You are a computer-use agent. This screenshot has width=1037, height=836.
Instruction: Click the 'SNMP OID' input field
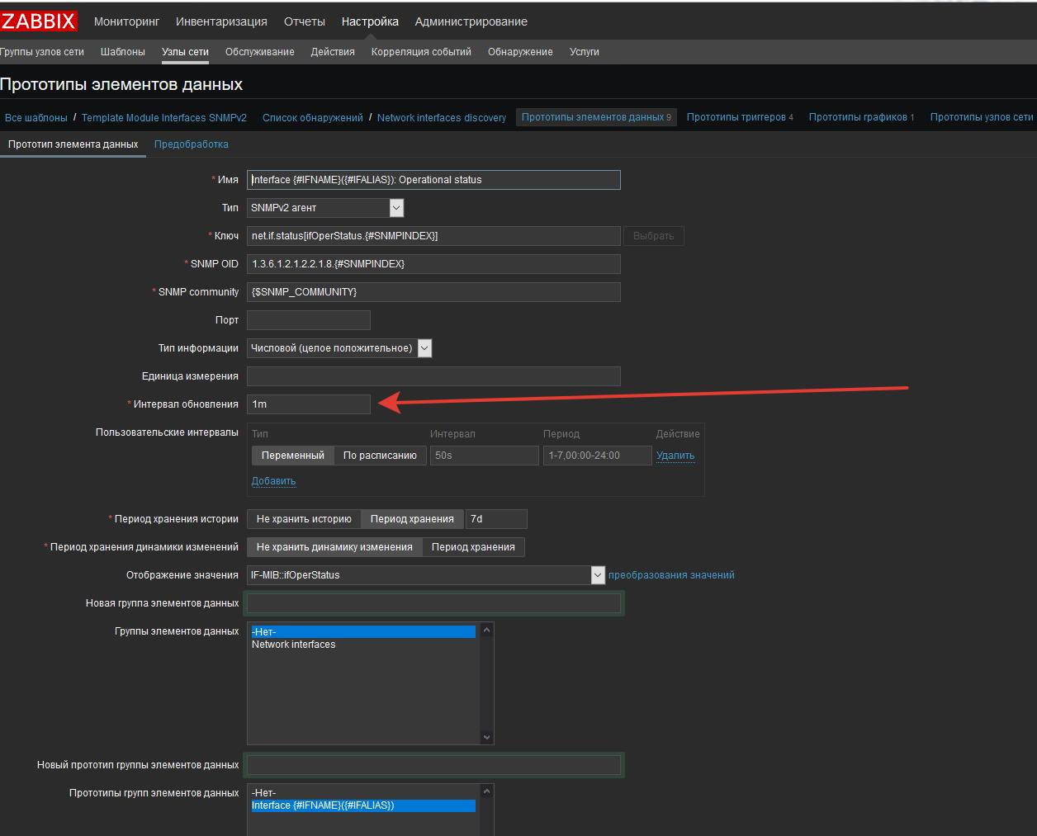[433, 264]
